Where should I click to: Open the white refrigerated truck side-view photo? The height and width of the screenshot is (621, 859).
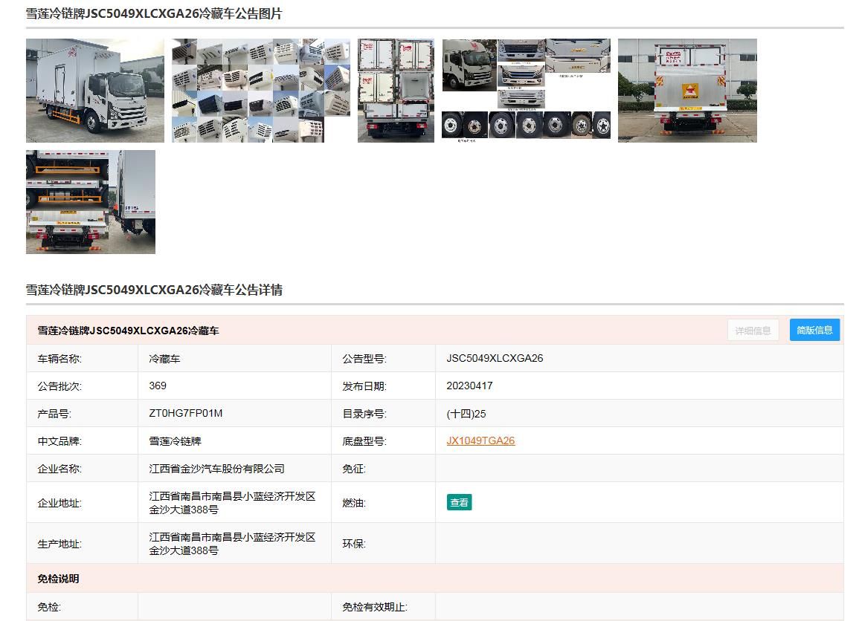point(94,90)
